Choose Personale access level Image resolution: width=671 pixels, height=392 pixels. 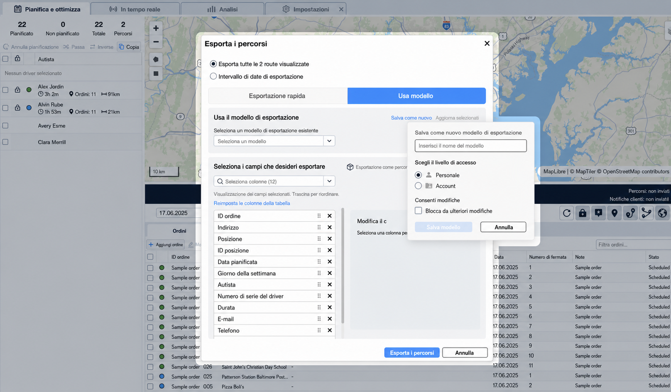tap(418, 175)
